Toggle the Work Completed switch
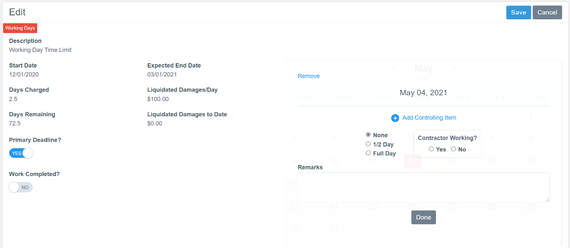The image size is (570, 248). [x=21, y=187]
